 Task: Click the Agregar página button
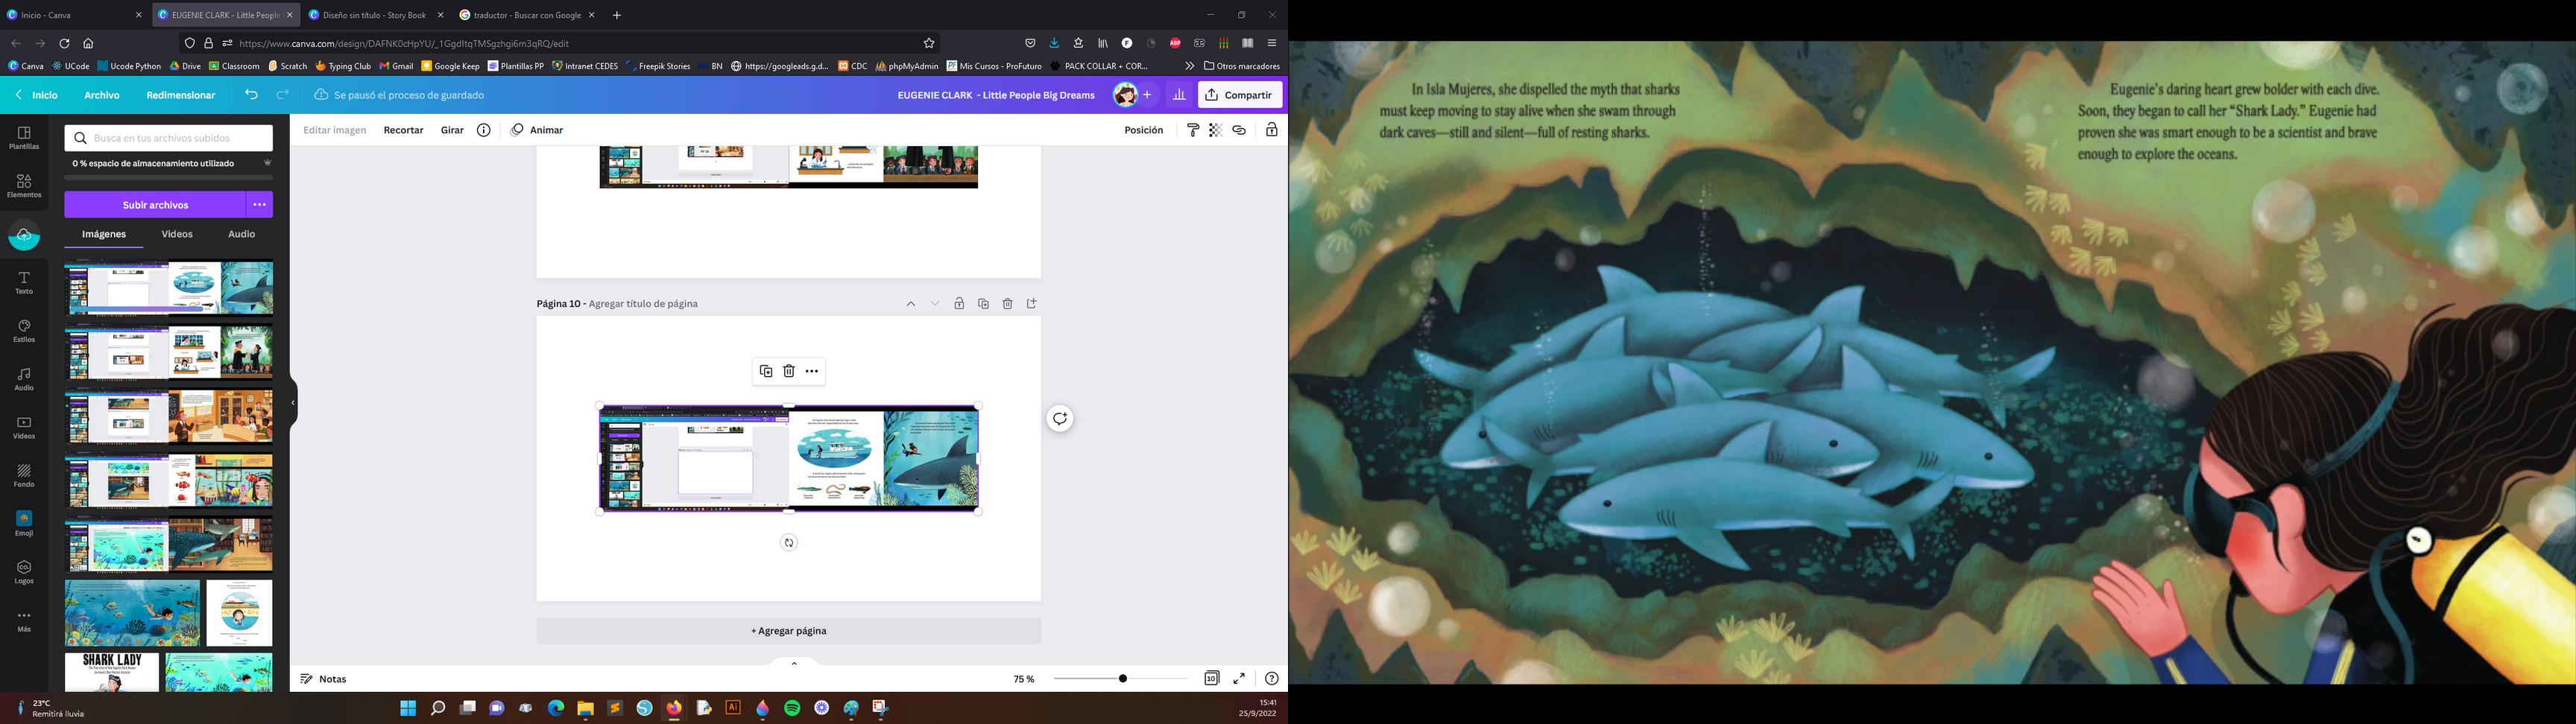(789, 631)
